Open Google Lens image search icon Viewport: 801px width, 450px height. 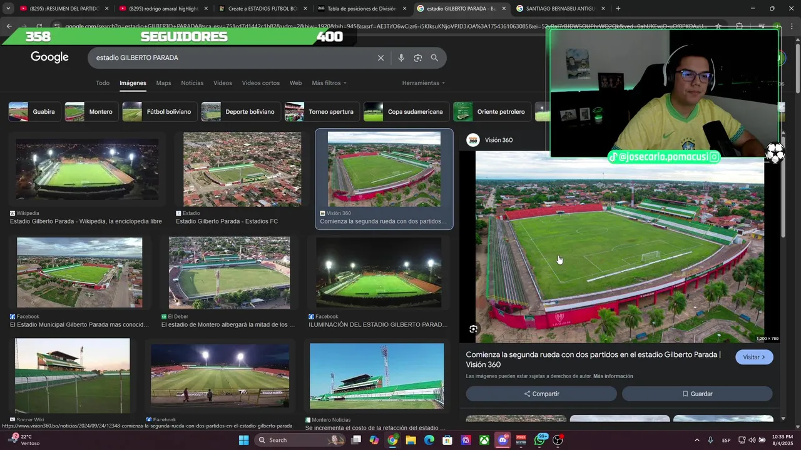click(x=417, y=57)
